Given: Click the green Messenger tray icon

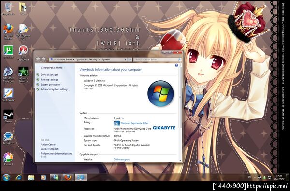Looking at the screenshot, I should pos(264,177).
